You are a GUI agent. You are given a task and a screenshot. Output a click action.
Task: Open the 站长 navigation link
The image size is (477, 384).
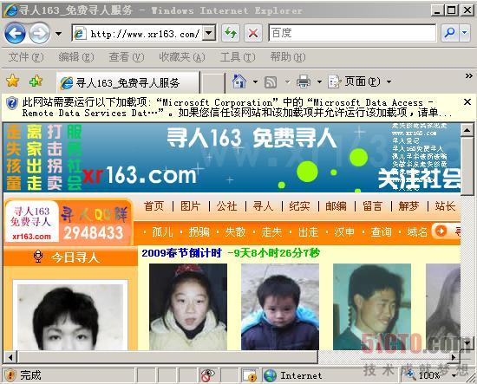[x=445, y=206]
